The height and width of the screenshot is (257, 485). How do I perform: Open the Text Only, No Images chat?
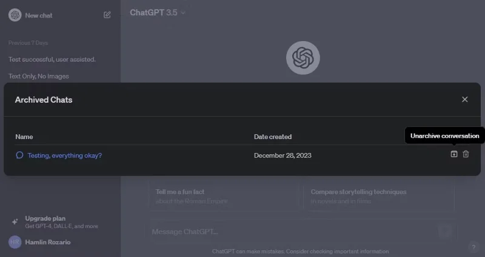tap(39, 76)
